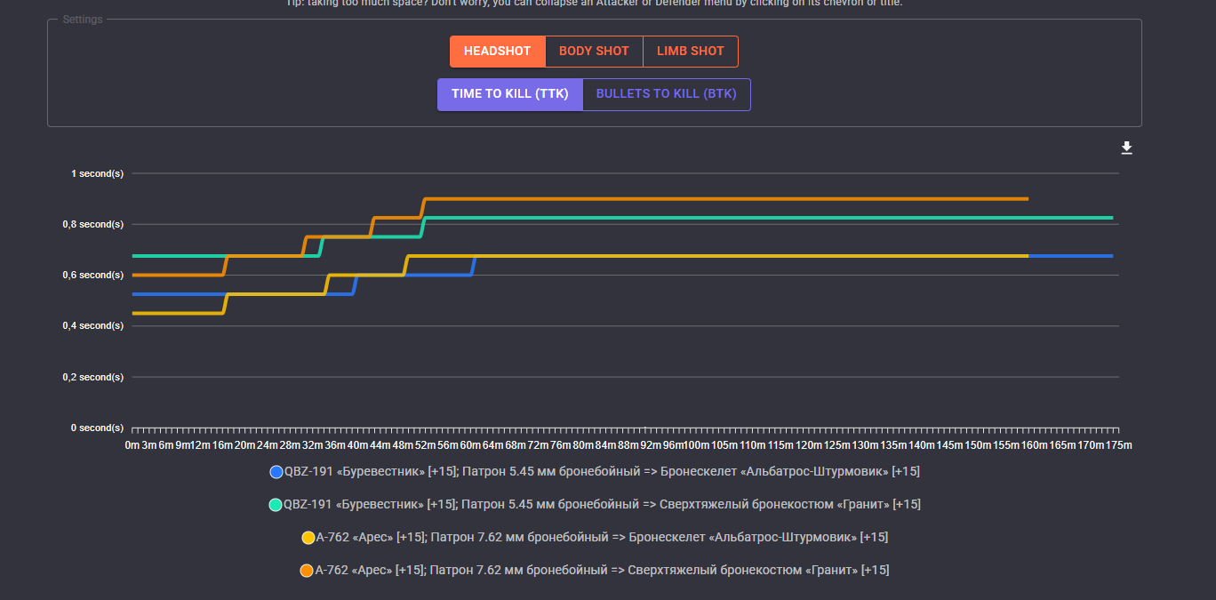Switch to LIMB SHOT hit zone
The height and width of the screenshot is (600, 1216).
691,52
